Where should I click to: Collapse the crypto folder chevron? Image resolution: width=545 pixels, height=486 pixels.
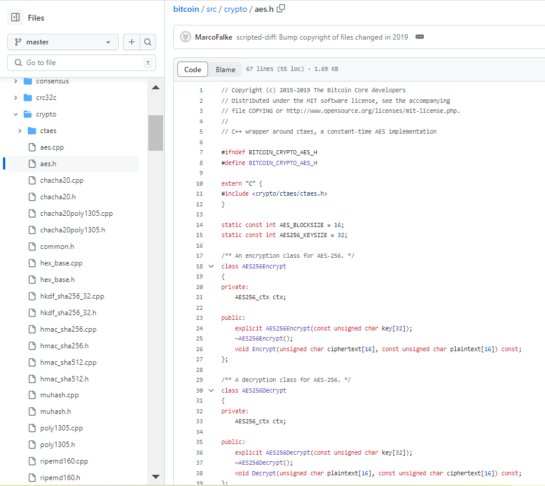click(x=15, y=114)
